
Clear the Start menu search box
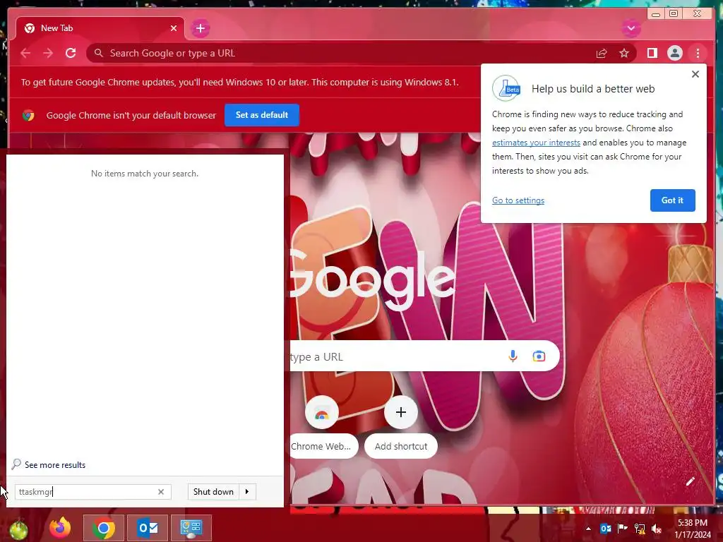pyautogui.click(x=161, y=492)
